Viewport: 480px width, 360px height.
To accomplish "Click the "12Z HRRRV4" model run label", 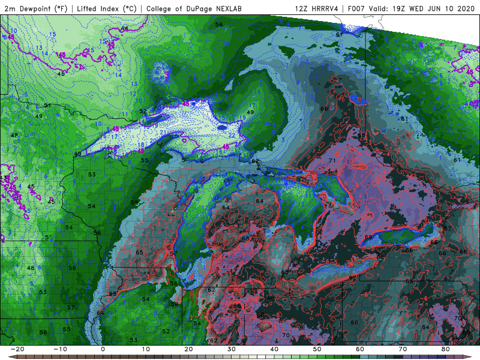I will [x=317, y=8].
